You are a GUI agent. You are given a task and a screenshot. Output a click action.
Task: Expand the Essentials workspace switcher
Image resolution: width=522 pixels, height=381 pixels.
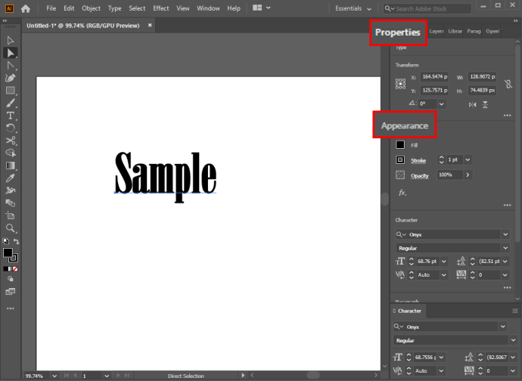click(x=353, y=8)
